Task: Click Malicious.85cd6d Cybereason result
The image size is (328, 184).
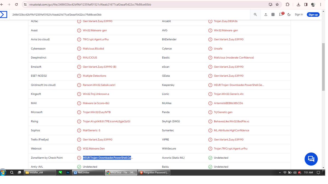Action: pyautogui.click(x=93, y=49)
